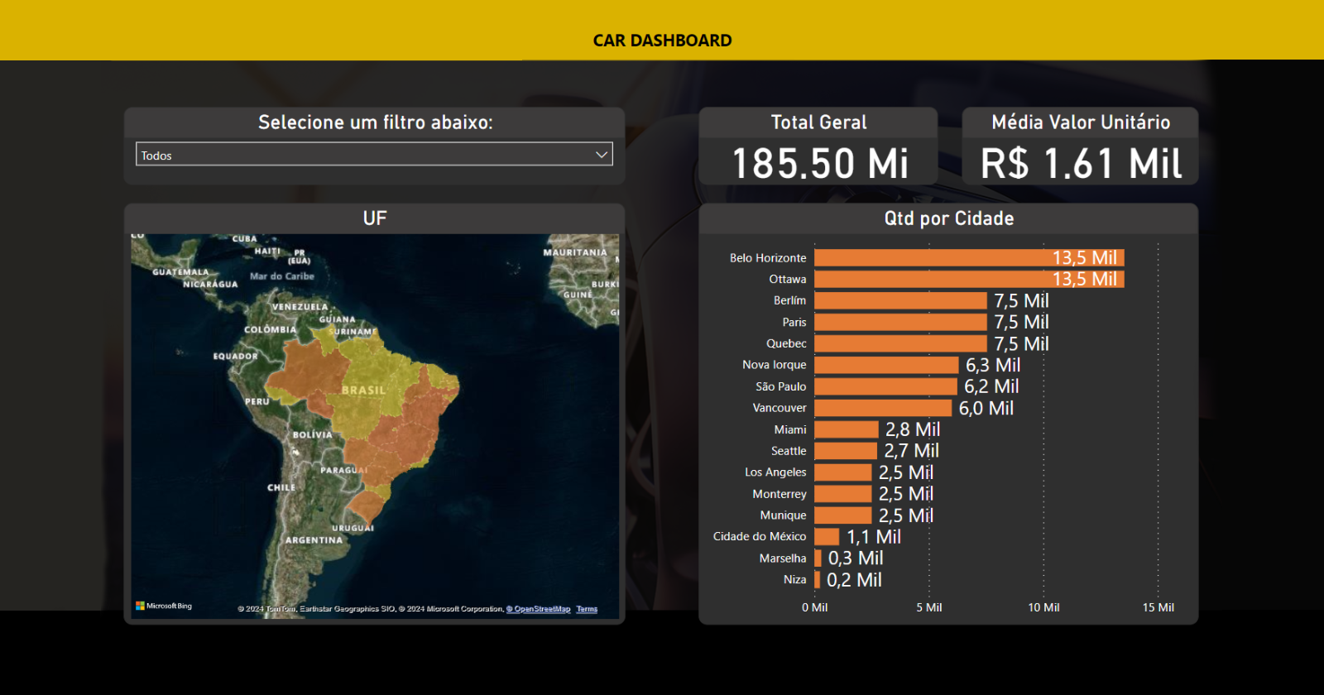This screenshot has height=695, width=1324.
Task: Open the Todos filter dropdown
Action: tap(374, 155)
